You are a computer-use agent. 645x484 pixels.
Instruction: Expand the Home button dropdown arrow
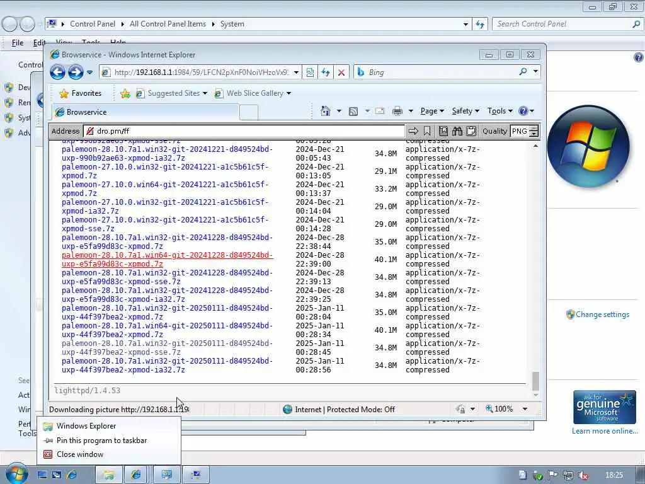click(339, 111)
